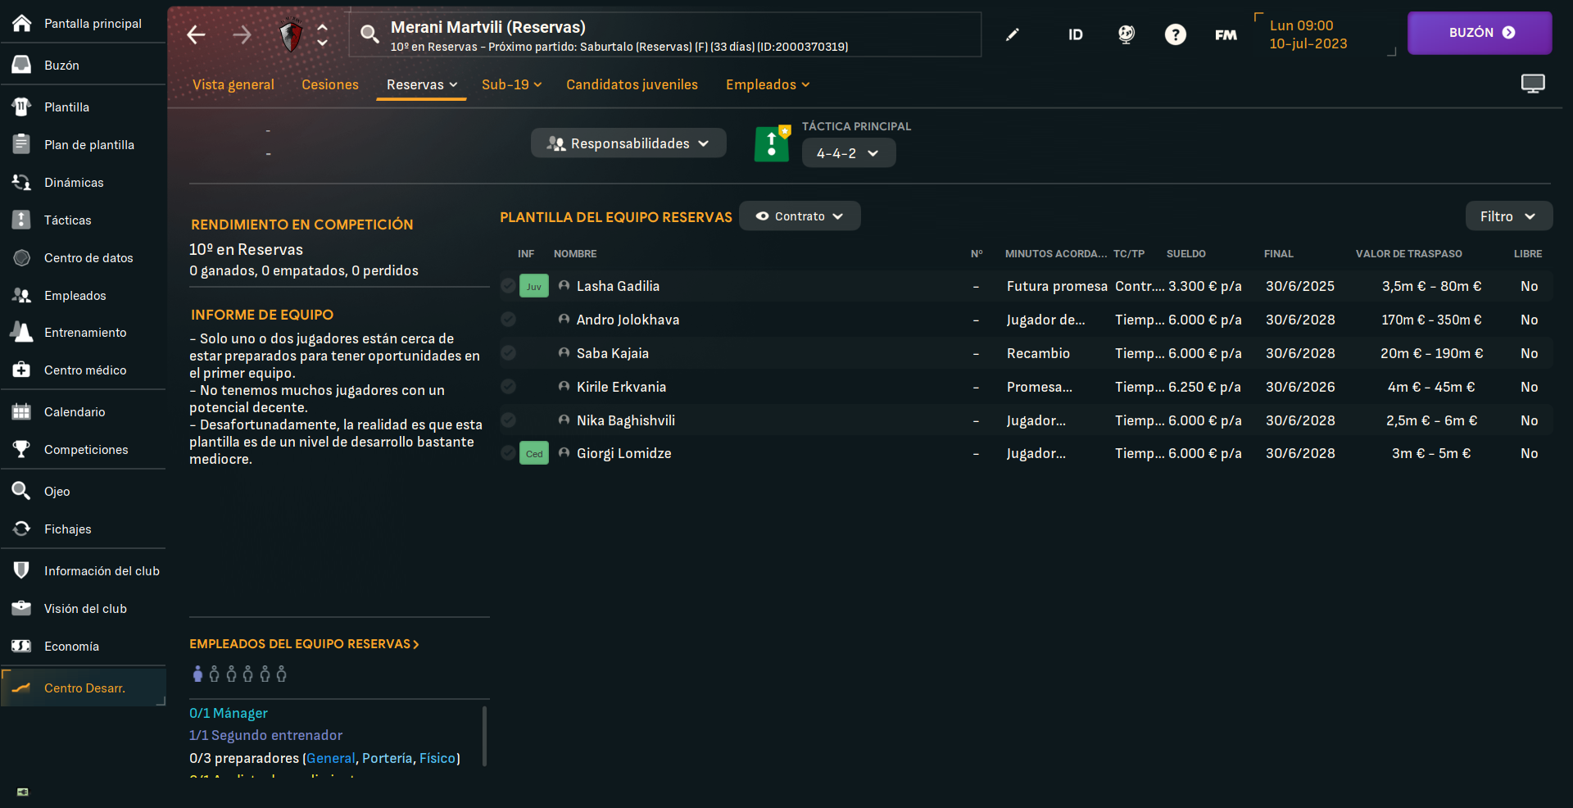This screenshot has height=808, width=1573.
Task: Click the staff list scrollbar
Action: coord(484,736)
